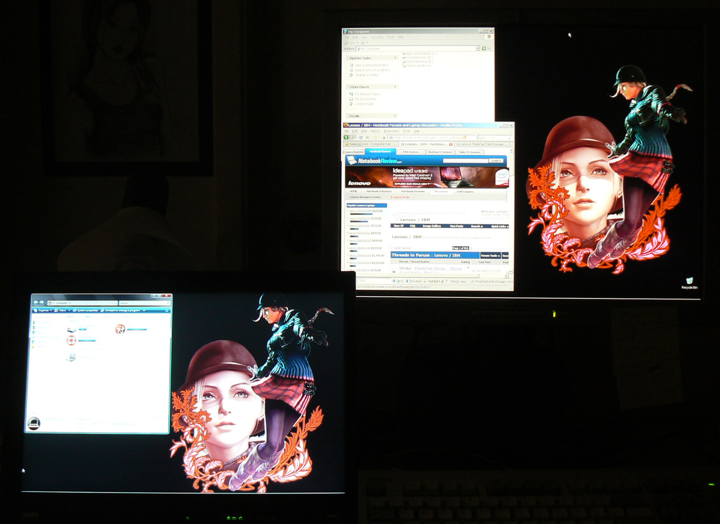Click NotebookReview SEARCH button
The width and height of the screenshot is (720, 524).
click(x=496, y=161)
